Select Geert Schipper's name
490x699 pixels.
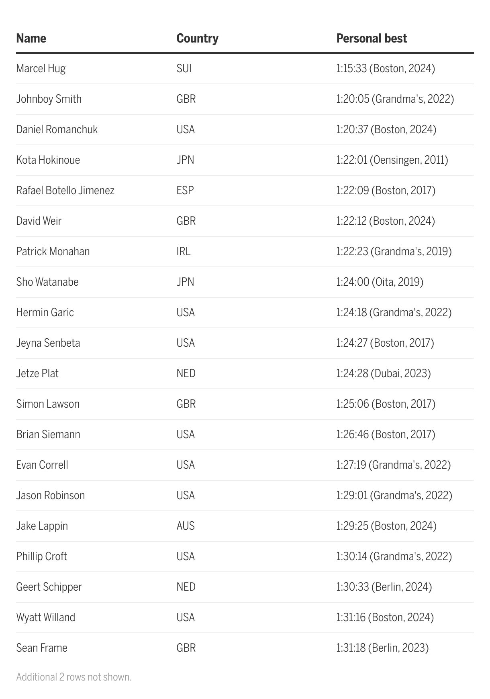click(x=49, y=587)
